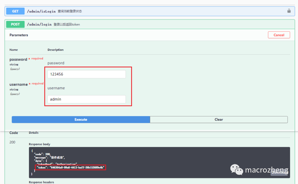Click the username field containing admin
The height and width of the screenshot is (184, 298).
[86, 99]
